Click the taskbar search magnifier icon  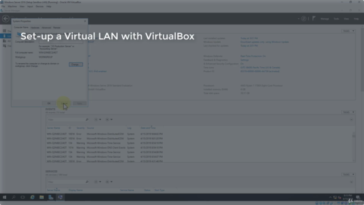point(14,198)
